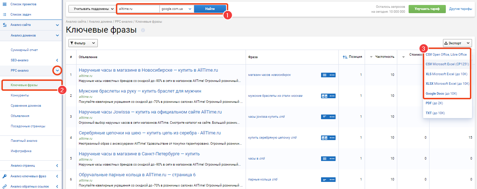Viewport: 477px width, 189px height.
Task: Click the lines icon for 'часы в спб'
Action: click(325, 159)
